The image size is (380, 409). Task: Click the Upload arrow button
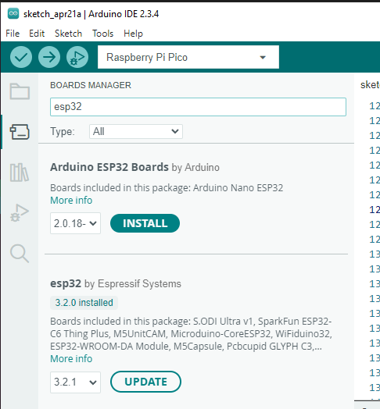pos(49,57)
